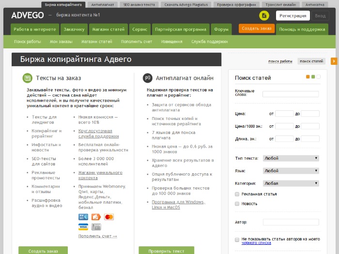Focus the Длина, зн. 'до' field
The width and height of the screenshot is (339, 254).
click(x=310, y=139)
